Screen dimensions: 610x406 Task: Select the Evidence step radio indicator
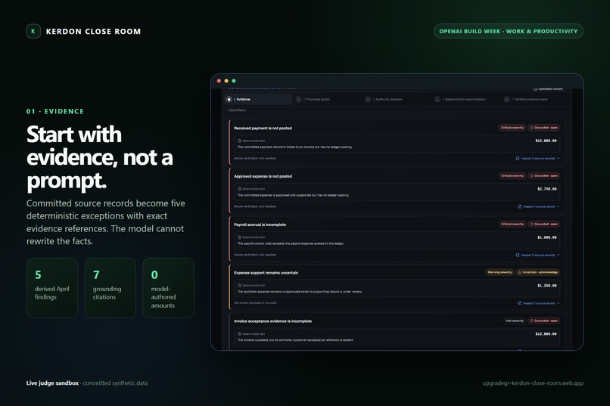tap(229, 100)
